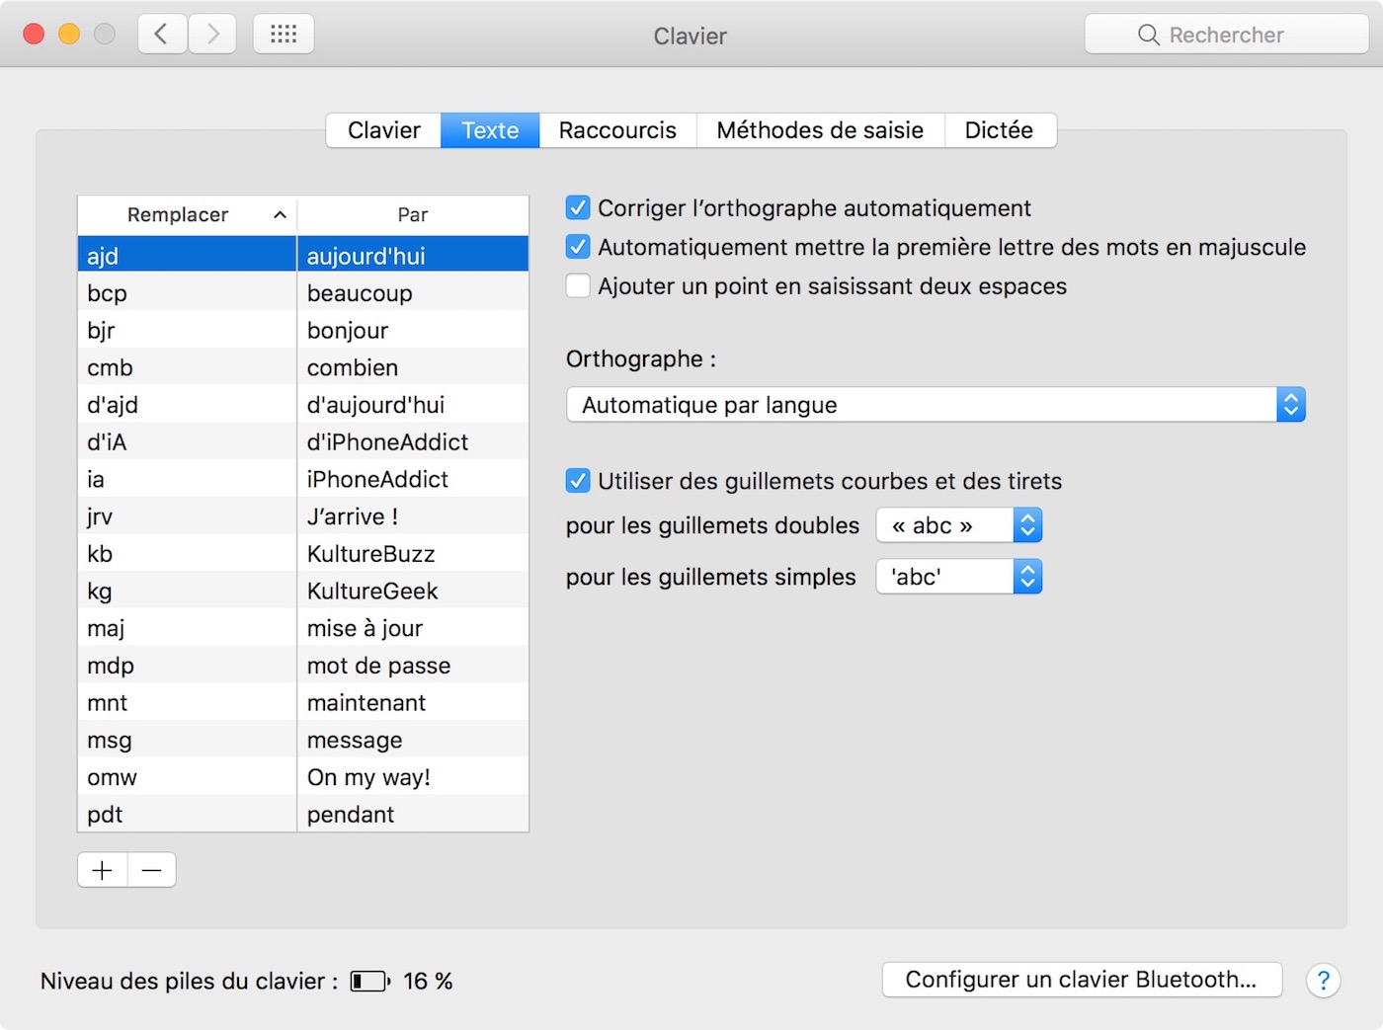
Task: Open the guillemets doubles style dropdown
Action: coord(959,525)
